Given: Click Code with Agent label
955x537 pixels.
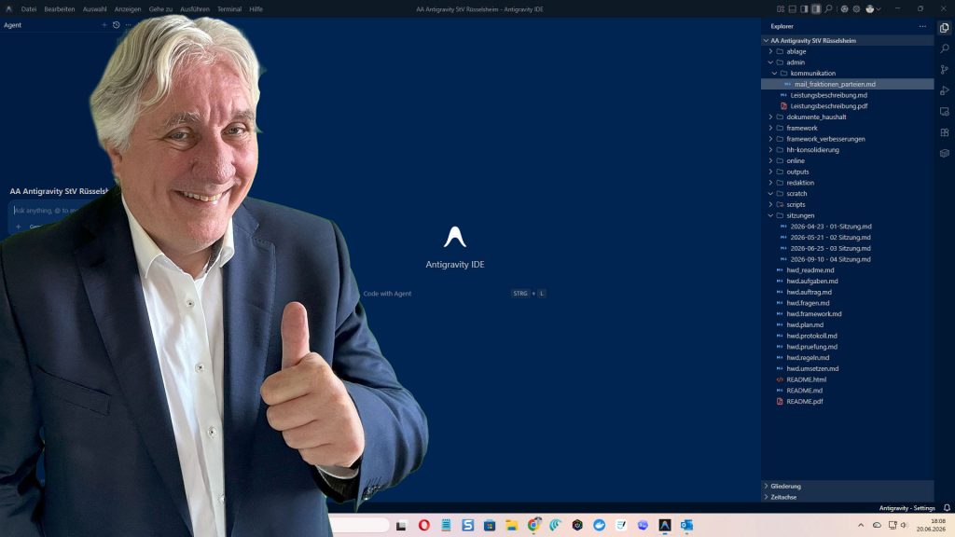Looking at the screenshot, I should coord(387,294).
